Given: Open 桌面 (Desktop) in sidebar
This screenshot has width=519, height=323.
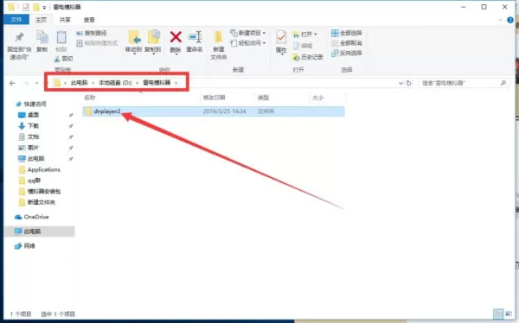Looking at the screenshot, I should tap(33, 115).
